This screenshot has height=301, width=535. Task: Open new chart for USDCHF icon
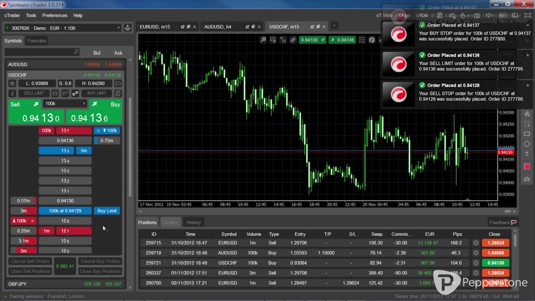118,83
